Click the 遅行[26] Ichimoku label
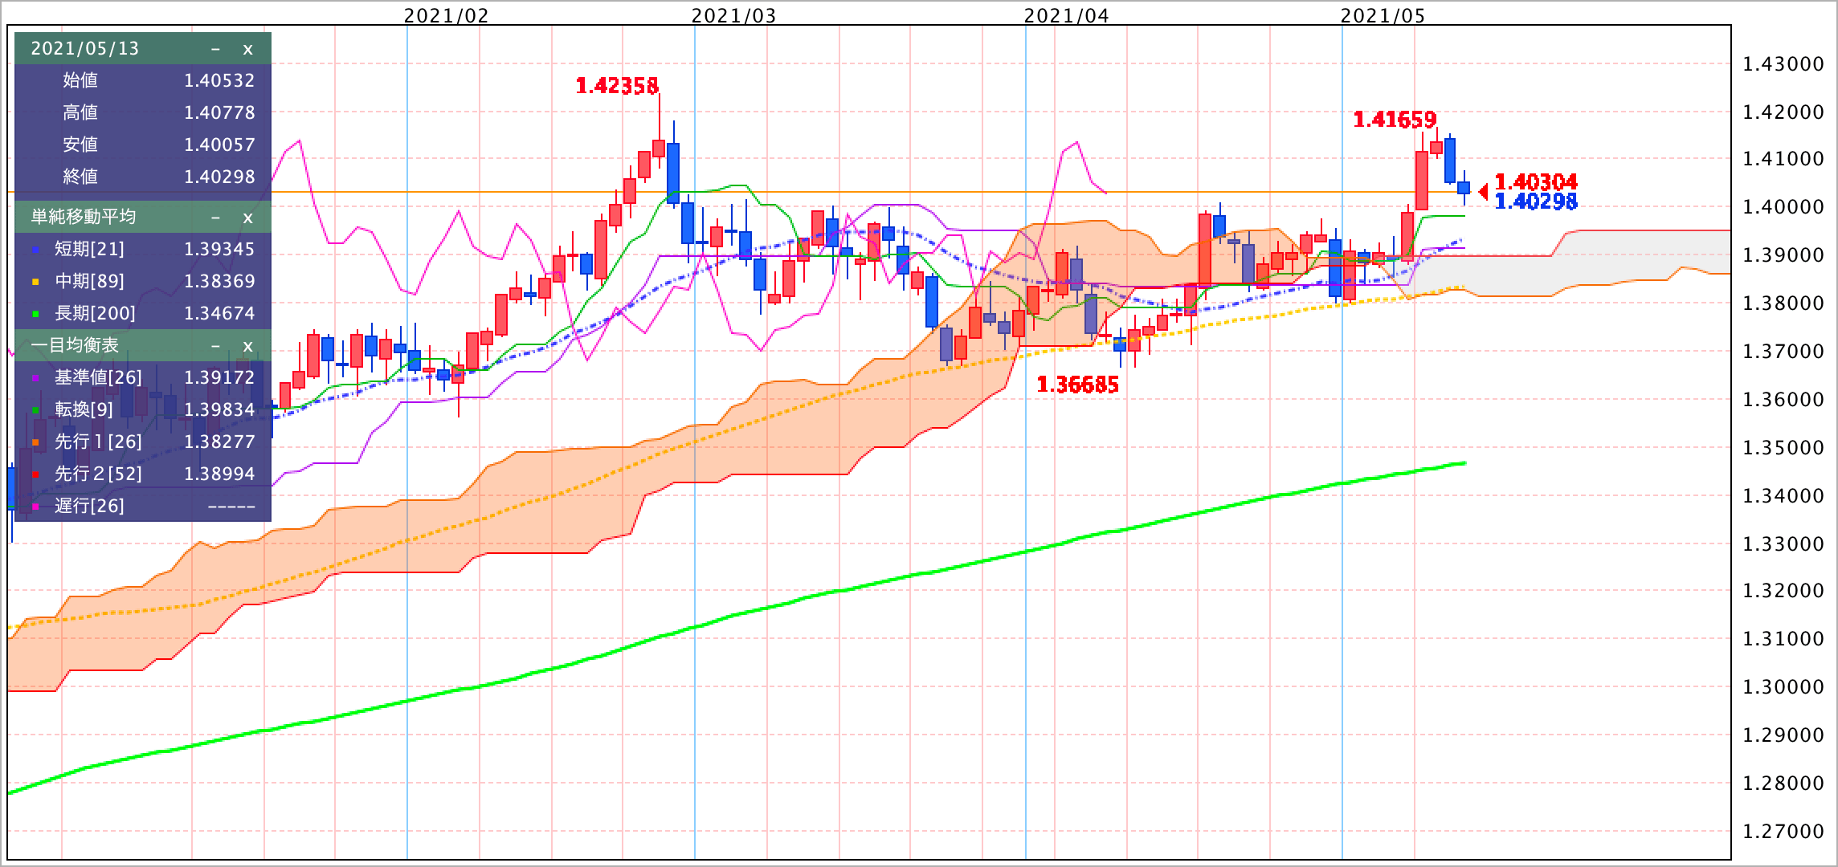The image size is (1838, 867). point(89,506)
